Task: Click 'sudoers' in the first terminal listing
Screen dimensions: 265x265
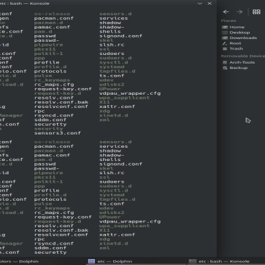Action: [x=112, y=54]
